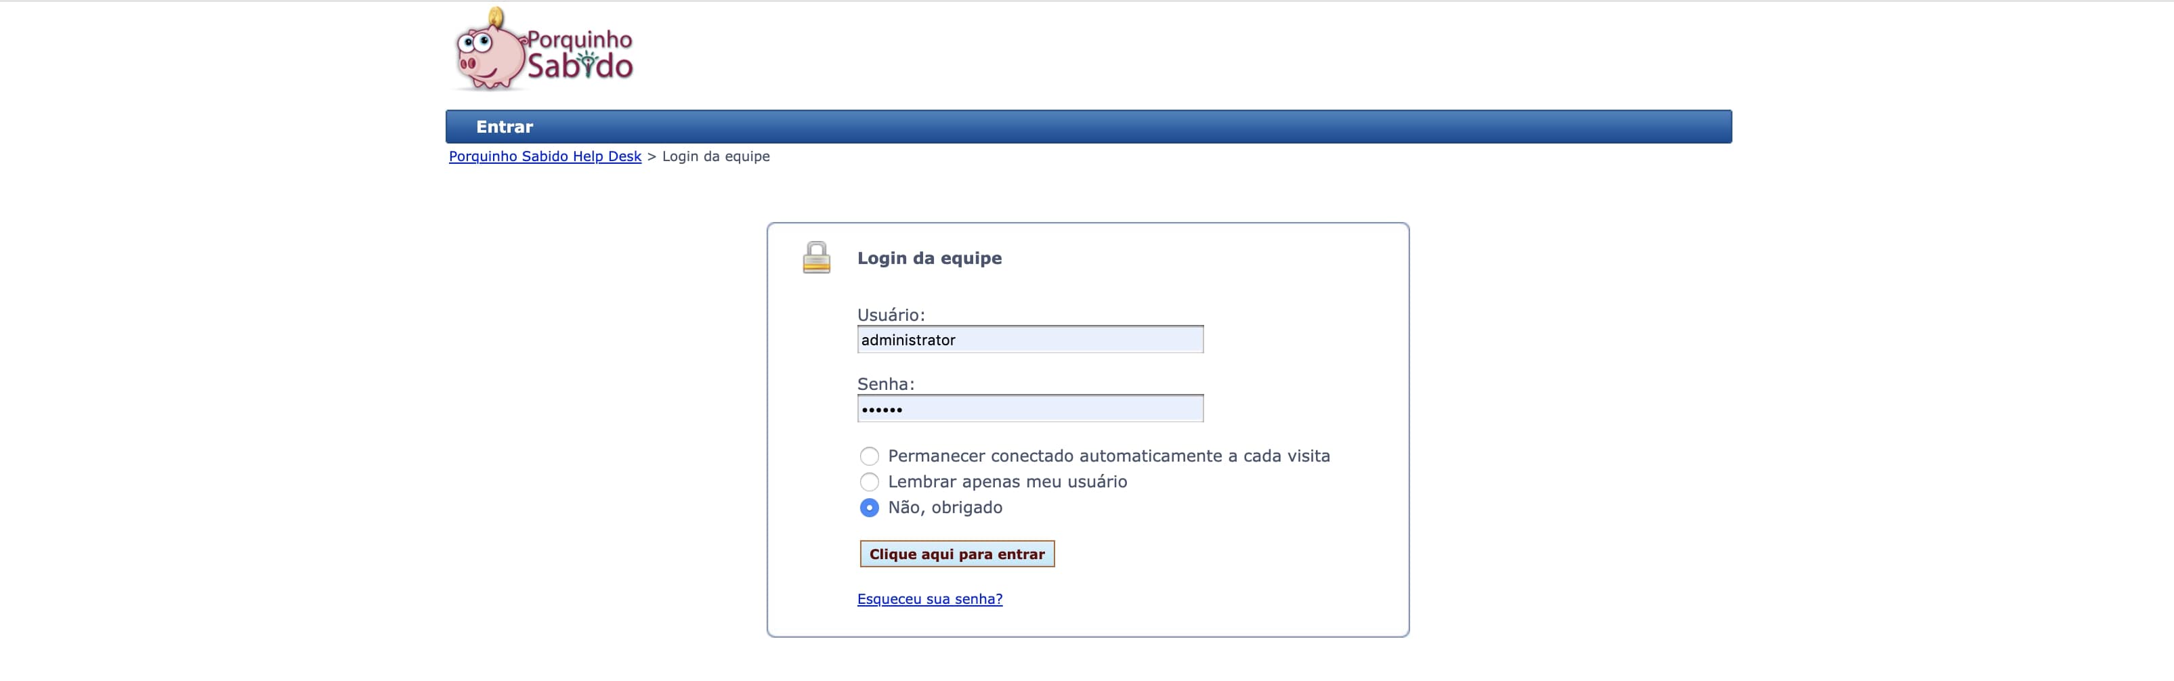Click the 'Usuário:' field label
The height and width of the screenshot is (681, 2174).
(x=891, y=315)
